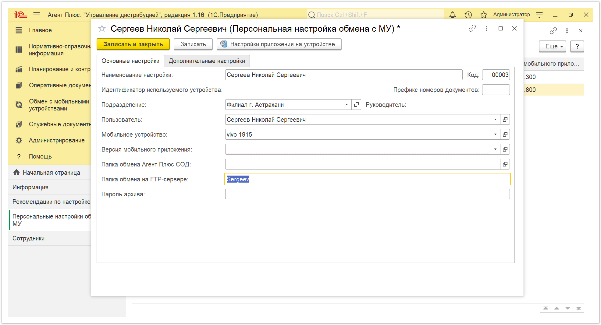The height and width of the screenshot is (325, 601).
Task: Click the 1C logo icon
Action: tap(20, 15)
